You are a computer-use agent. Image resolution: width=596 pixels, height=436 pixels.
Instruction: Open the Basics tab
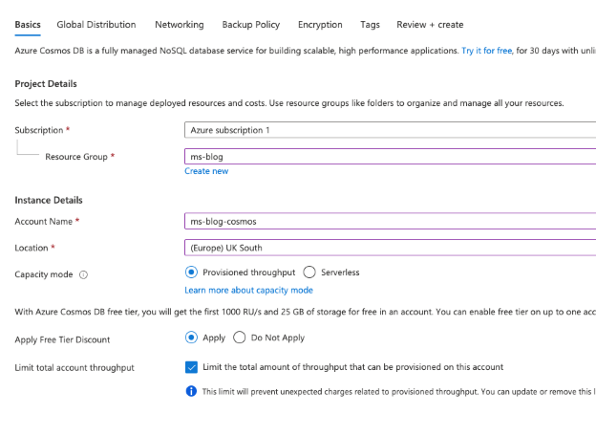click(x=28, y=25)
